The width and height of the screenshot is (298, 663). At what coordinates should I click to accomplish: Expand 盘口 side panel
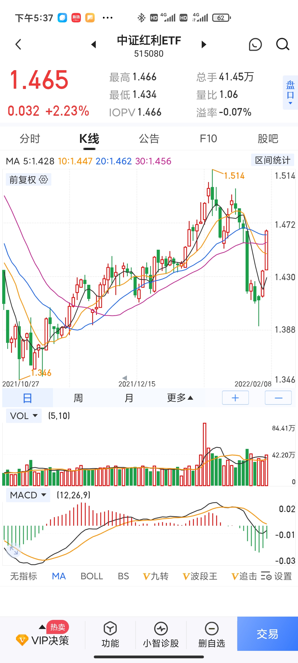(290, 93)
